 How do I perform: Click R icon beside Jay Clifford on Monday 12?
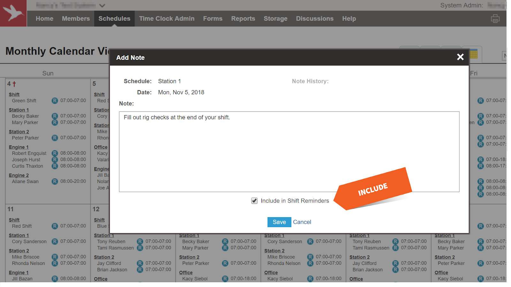click(140, 263)
